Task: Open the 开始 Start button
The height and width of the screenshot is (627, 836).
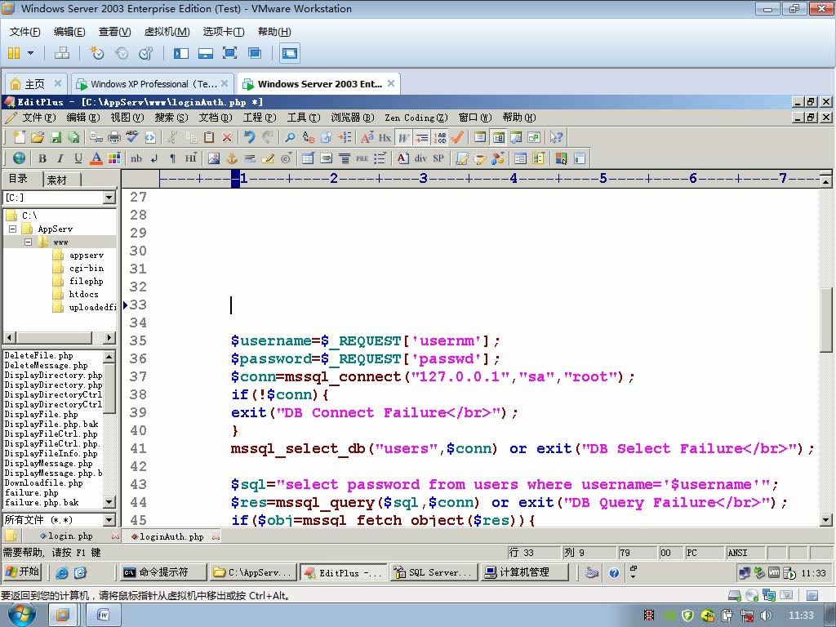Action: (x=22, y=572)
